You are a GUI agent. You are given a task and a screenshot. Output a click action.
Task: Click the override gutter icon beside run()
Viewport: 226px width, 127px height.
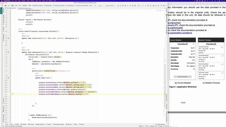(x=8, y=78)
